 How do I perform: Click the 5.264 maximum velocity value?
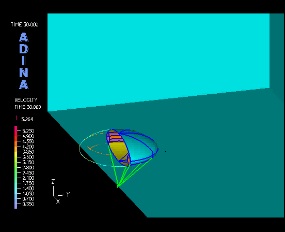(27, 119)
